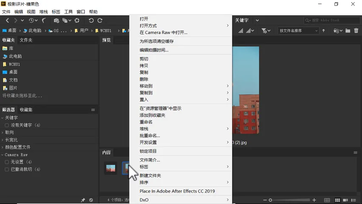Click the Adobe Stock search field

(332, 20)
